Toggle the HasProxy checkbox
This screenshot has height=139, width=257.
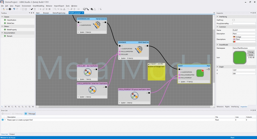(x=234, y=20)
